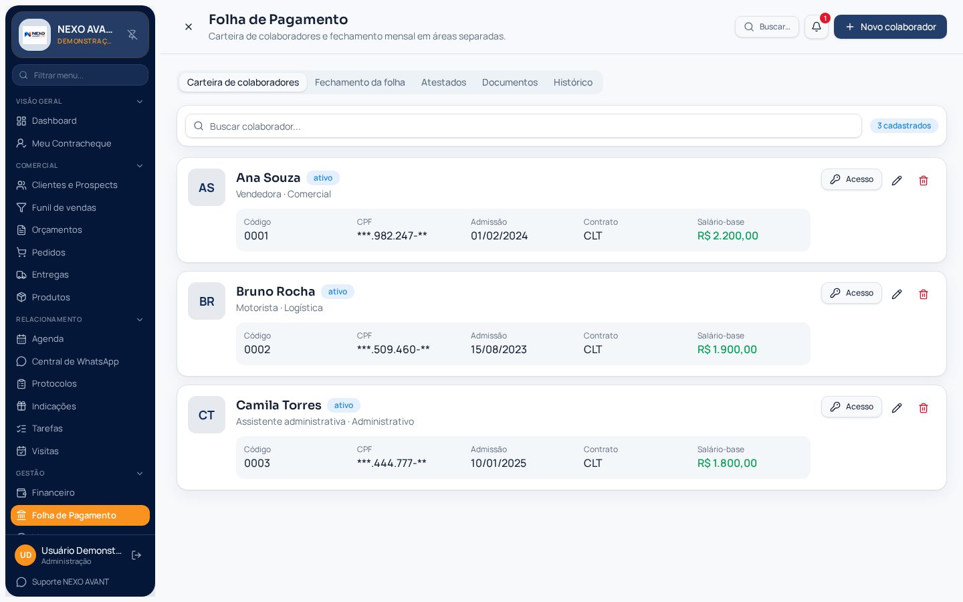Switch to Histórico tab

point(573,82)
